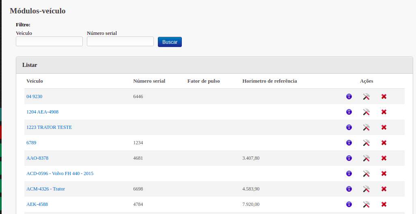
Task: Open tools icon for 1204 AEA-4908 row
Action: pos(366,112)
